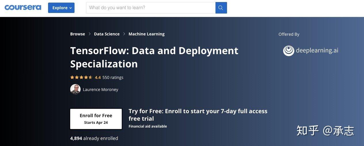Open the Machine Learning breadcrumb
Viewport: 364px width, 146px height.
click(146, 34)
